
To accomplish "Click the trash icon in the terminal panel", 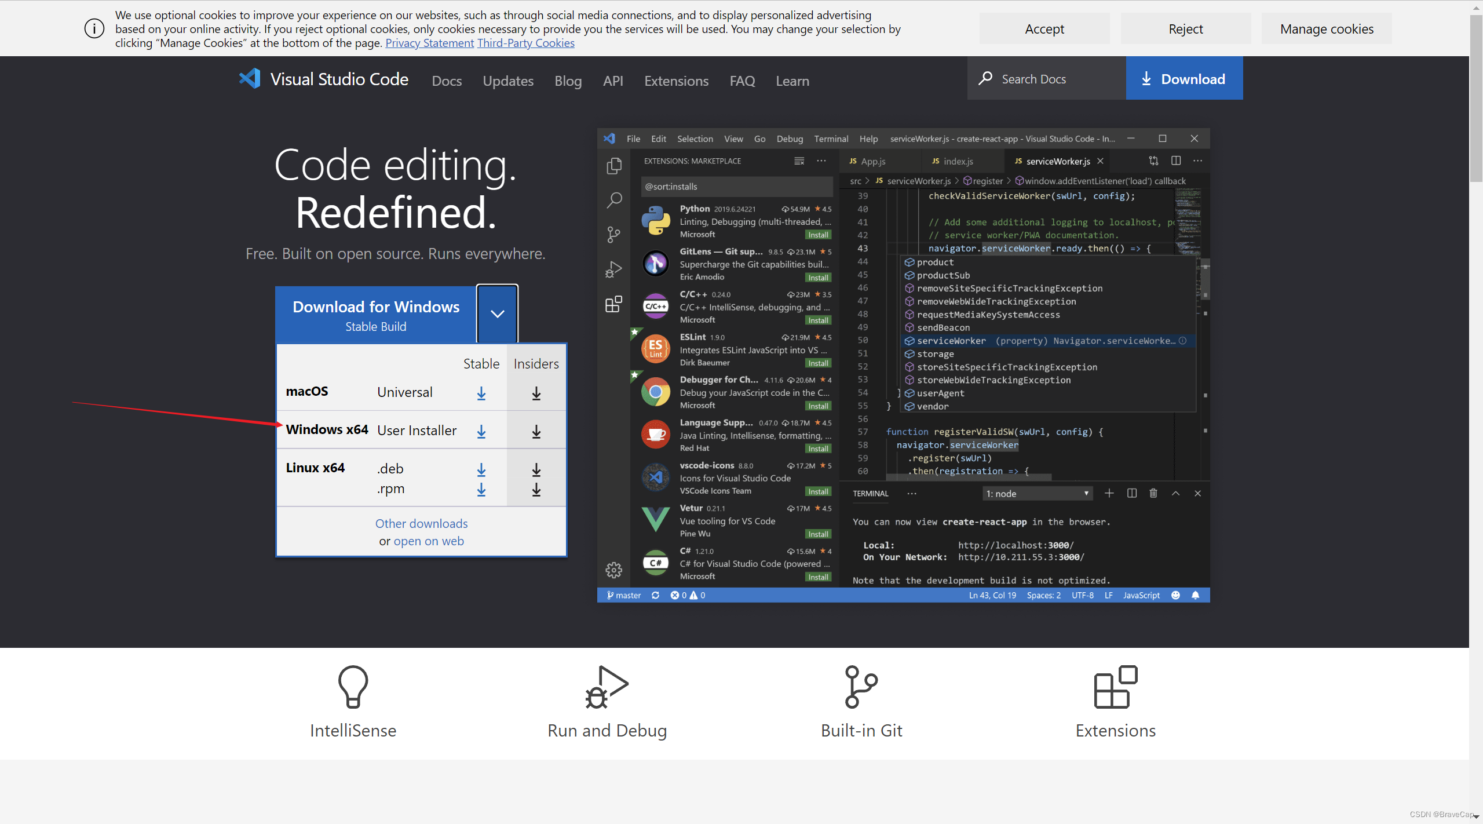I will click(1153, 493).
